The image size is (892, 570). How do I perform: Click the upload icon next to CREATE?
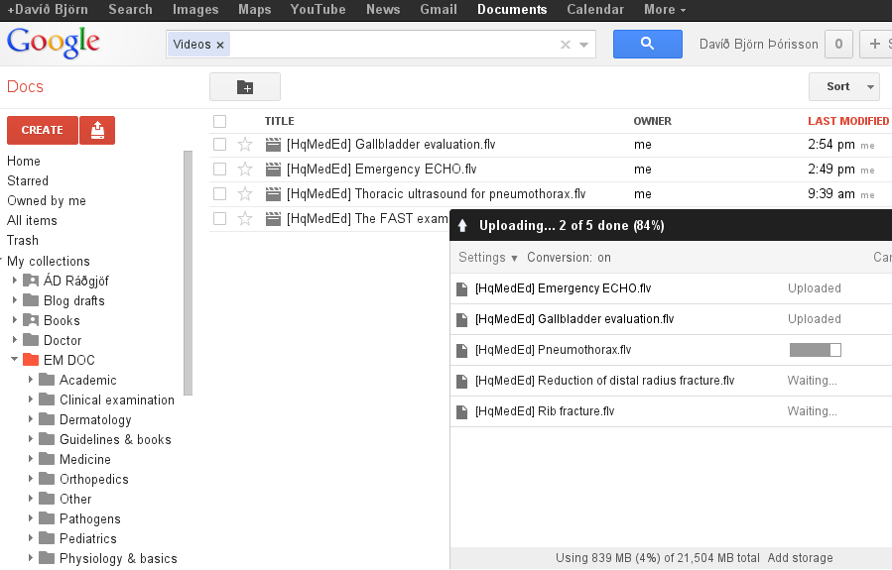(97, 130)
